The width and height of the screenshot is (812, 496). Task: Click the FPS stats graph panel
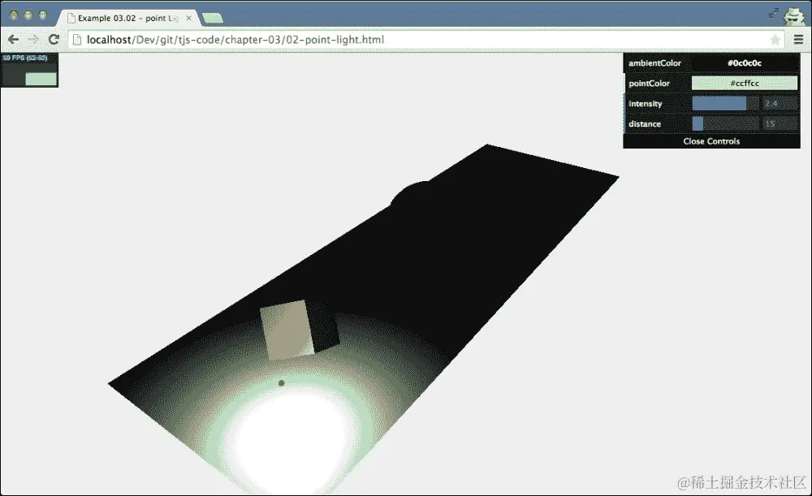29,69
